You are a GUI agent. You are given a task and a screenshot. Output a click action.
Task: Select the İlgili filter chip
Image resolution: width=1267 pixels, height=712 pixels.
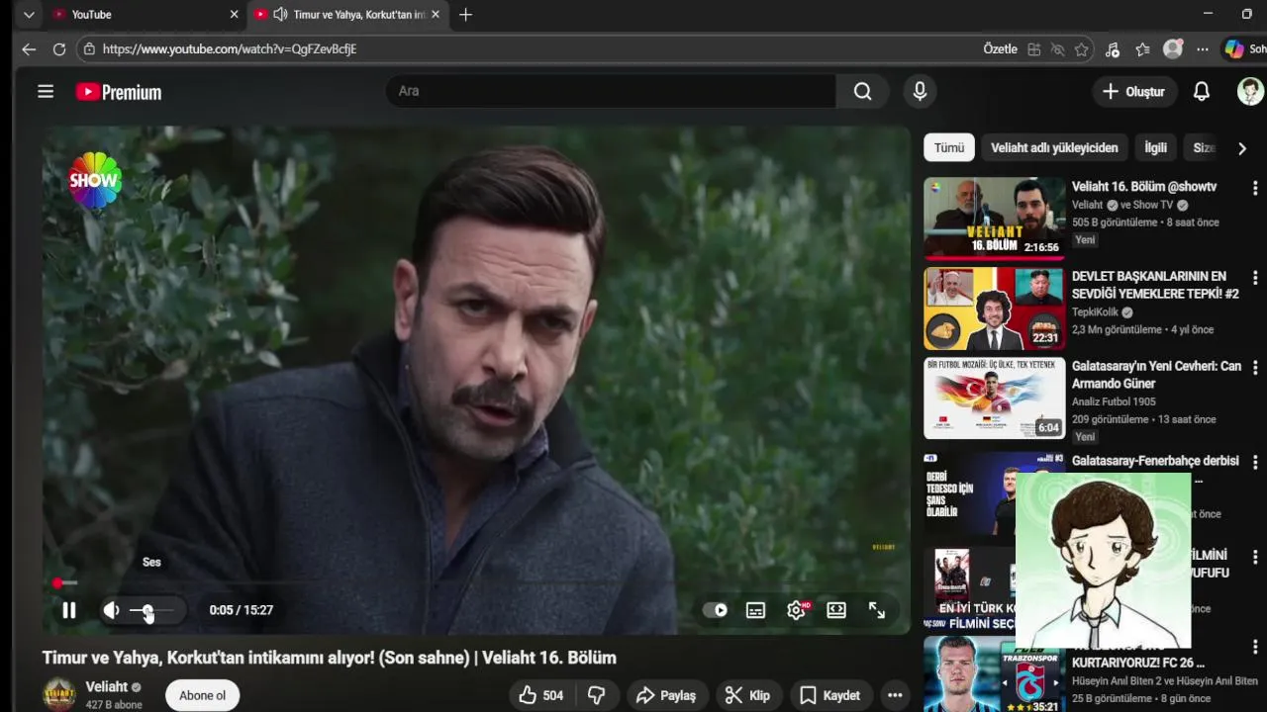(x=1156, y=147)
